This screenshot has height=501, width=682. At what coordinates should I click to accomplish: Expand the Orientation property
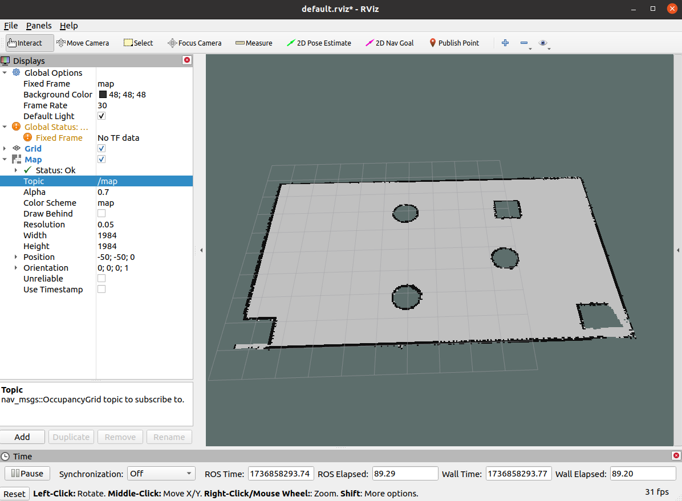(x=16, y=268)
